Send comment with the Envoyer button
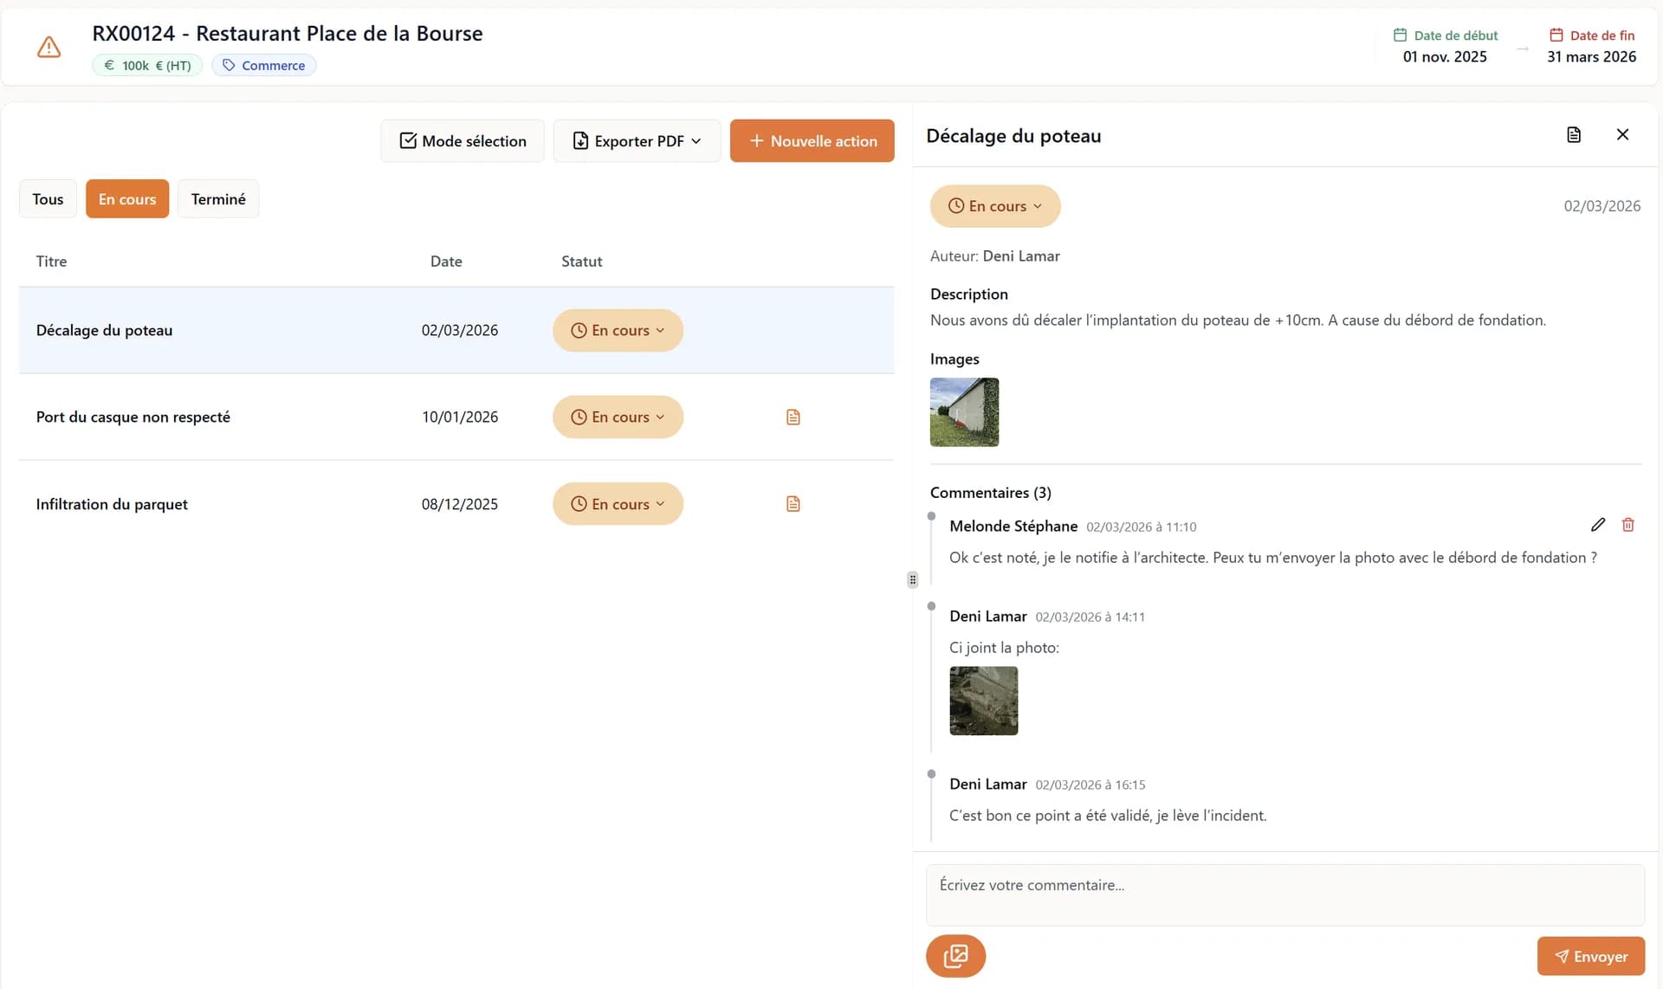This screenshot has height=989, width=1663. click(1590, 956)
